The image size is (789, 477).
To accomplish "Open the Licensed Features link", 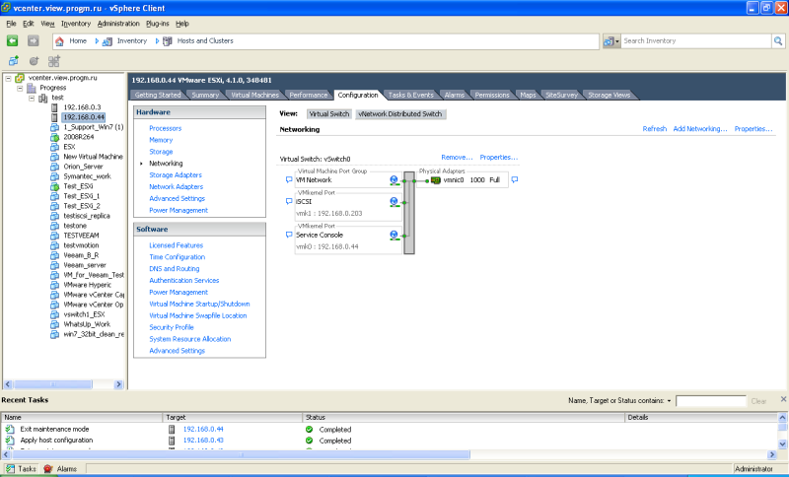I will 177,245.
